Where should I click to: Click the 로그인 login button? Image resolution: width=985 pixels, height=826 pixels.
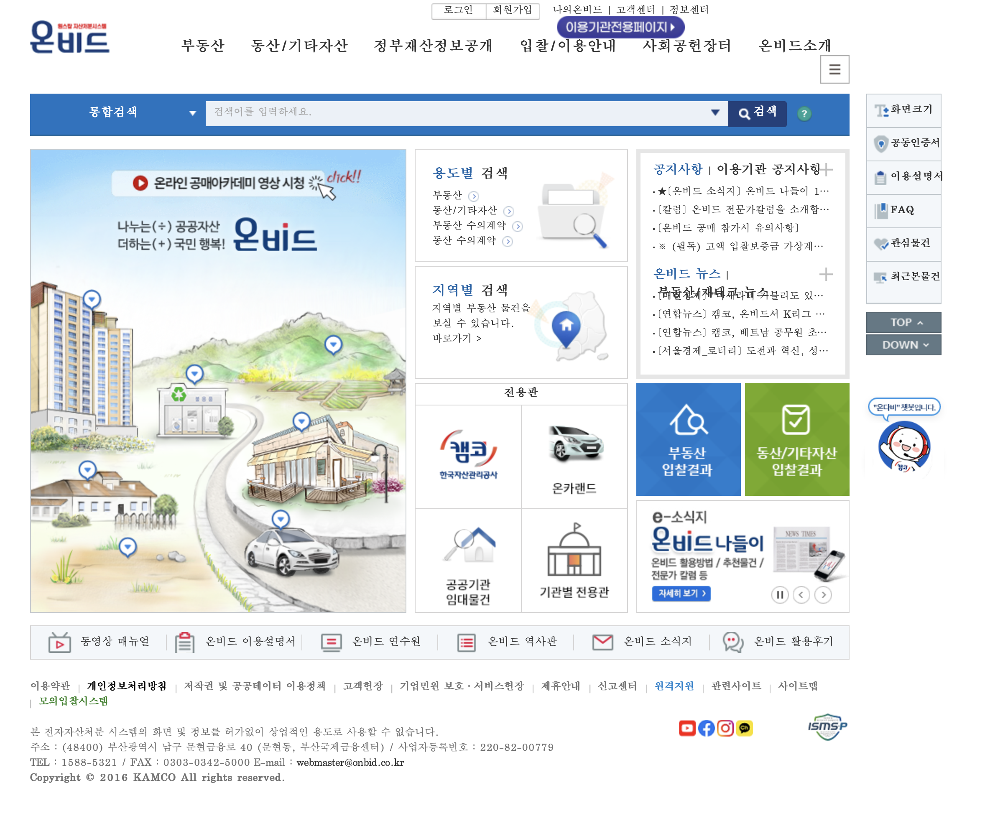(458, 9)
